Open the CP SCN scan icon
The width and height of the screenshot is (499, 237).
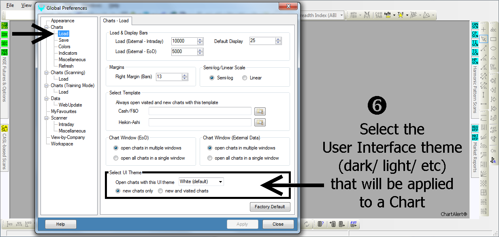click(x=475, y=35)
